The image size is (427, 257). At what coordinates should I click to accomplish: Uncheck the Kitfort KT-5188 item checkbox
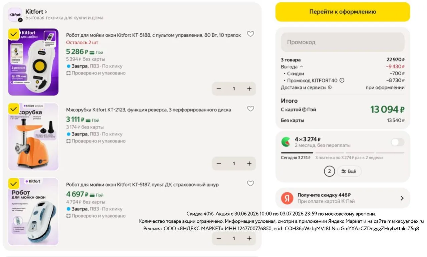tap(14, 34)
